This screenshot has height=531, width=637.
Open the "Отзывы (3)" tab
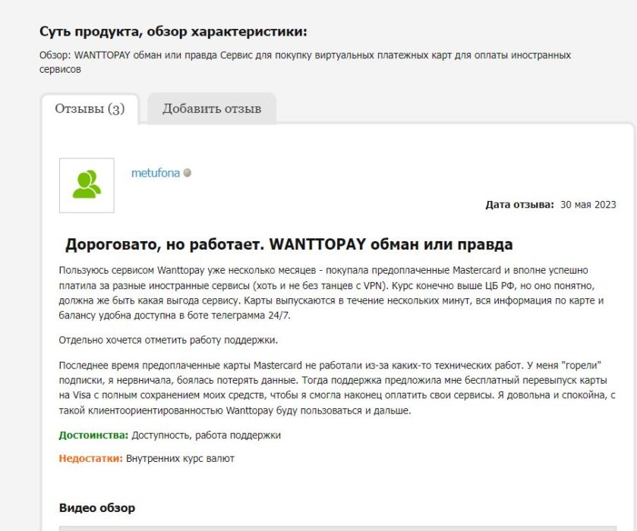click(x=90, y=108)
